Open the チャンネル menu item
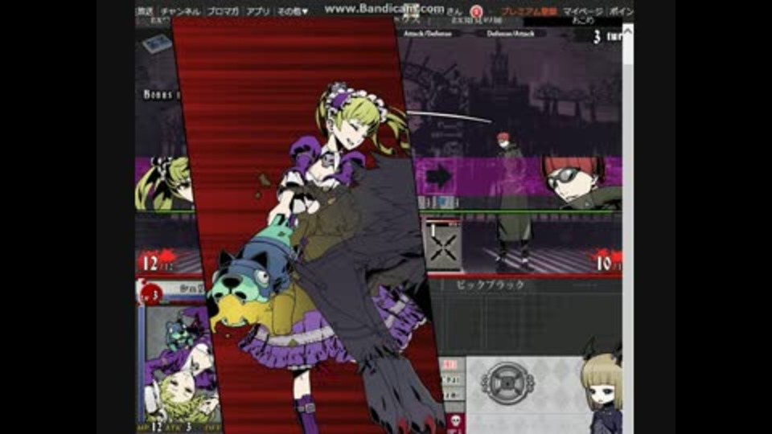Viewport: 772px width, 434px height. tap(179, 10)
